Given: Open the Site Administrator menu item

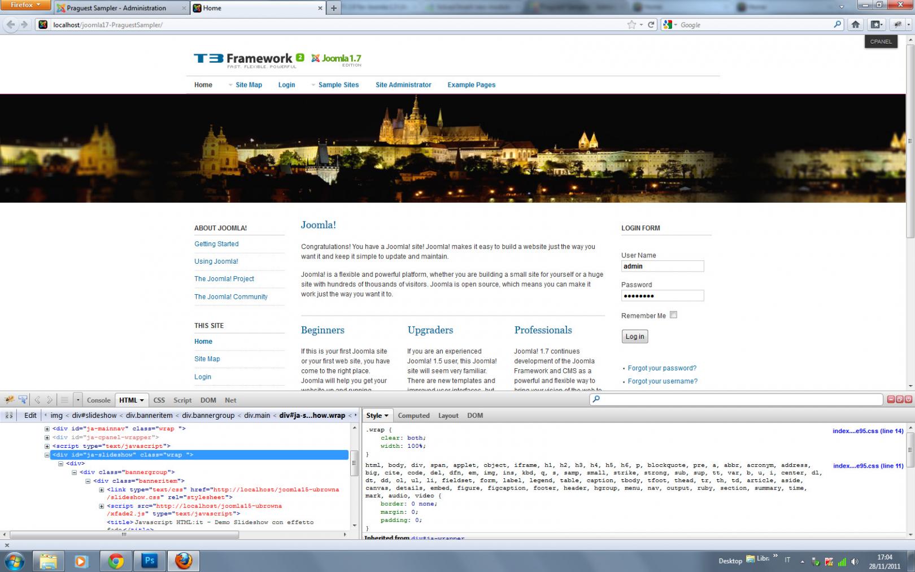Looking at the screenshot, I should [x=403, y=85].
